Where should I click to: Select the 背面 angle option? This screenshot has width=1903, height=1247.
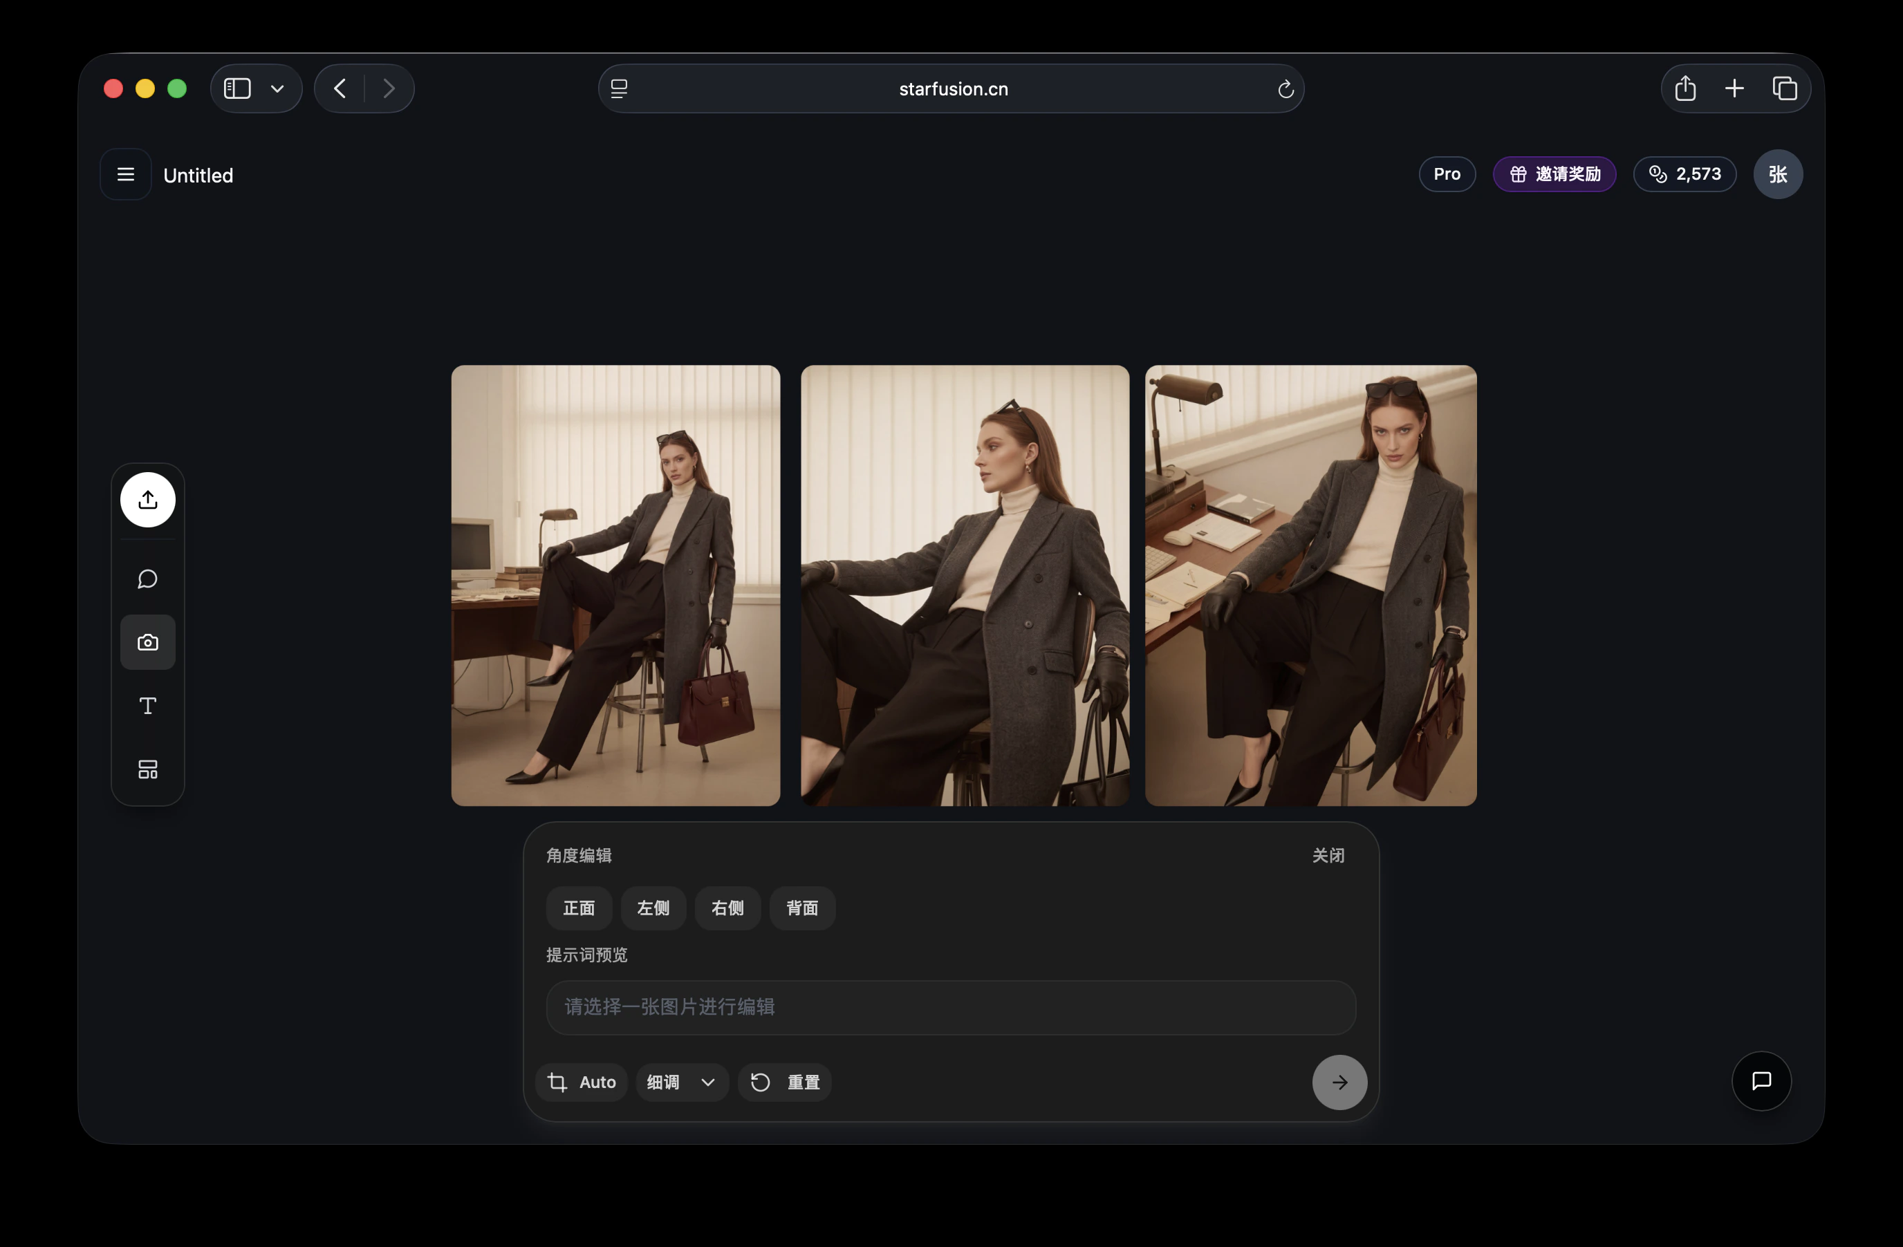click(801, 908)
